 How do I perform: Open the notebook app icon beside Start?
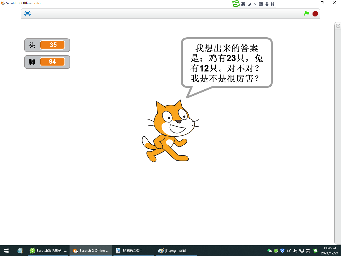[20, 251]
